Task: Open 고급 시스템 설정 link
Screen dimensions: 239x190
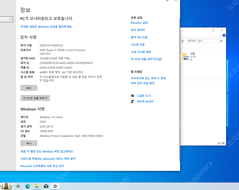Action: point(141,52)
